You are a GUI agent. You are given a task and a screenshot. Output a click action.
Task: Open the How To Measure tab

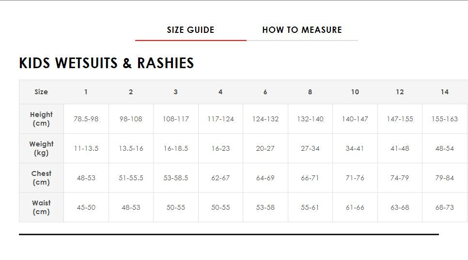click(x=302, y=30)
